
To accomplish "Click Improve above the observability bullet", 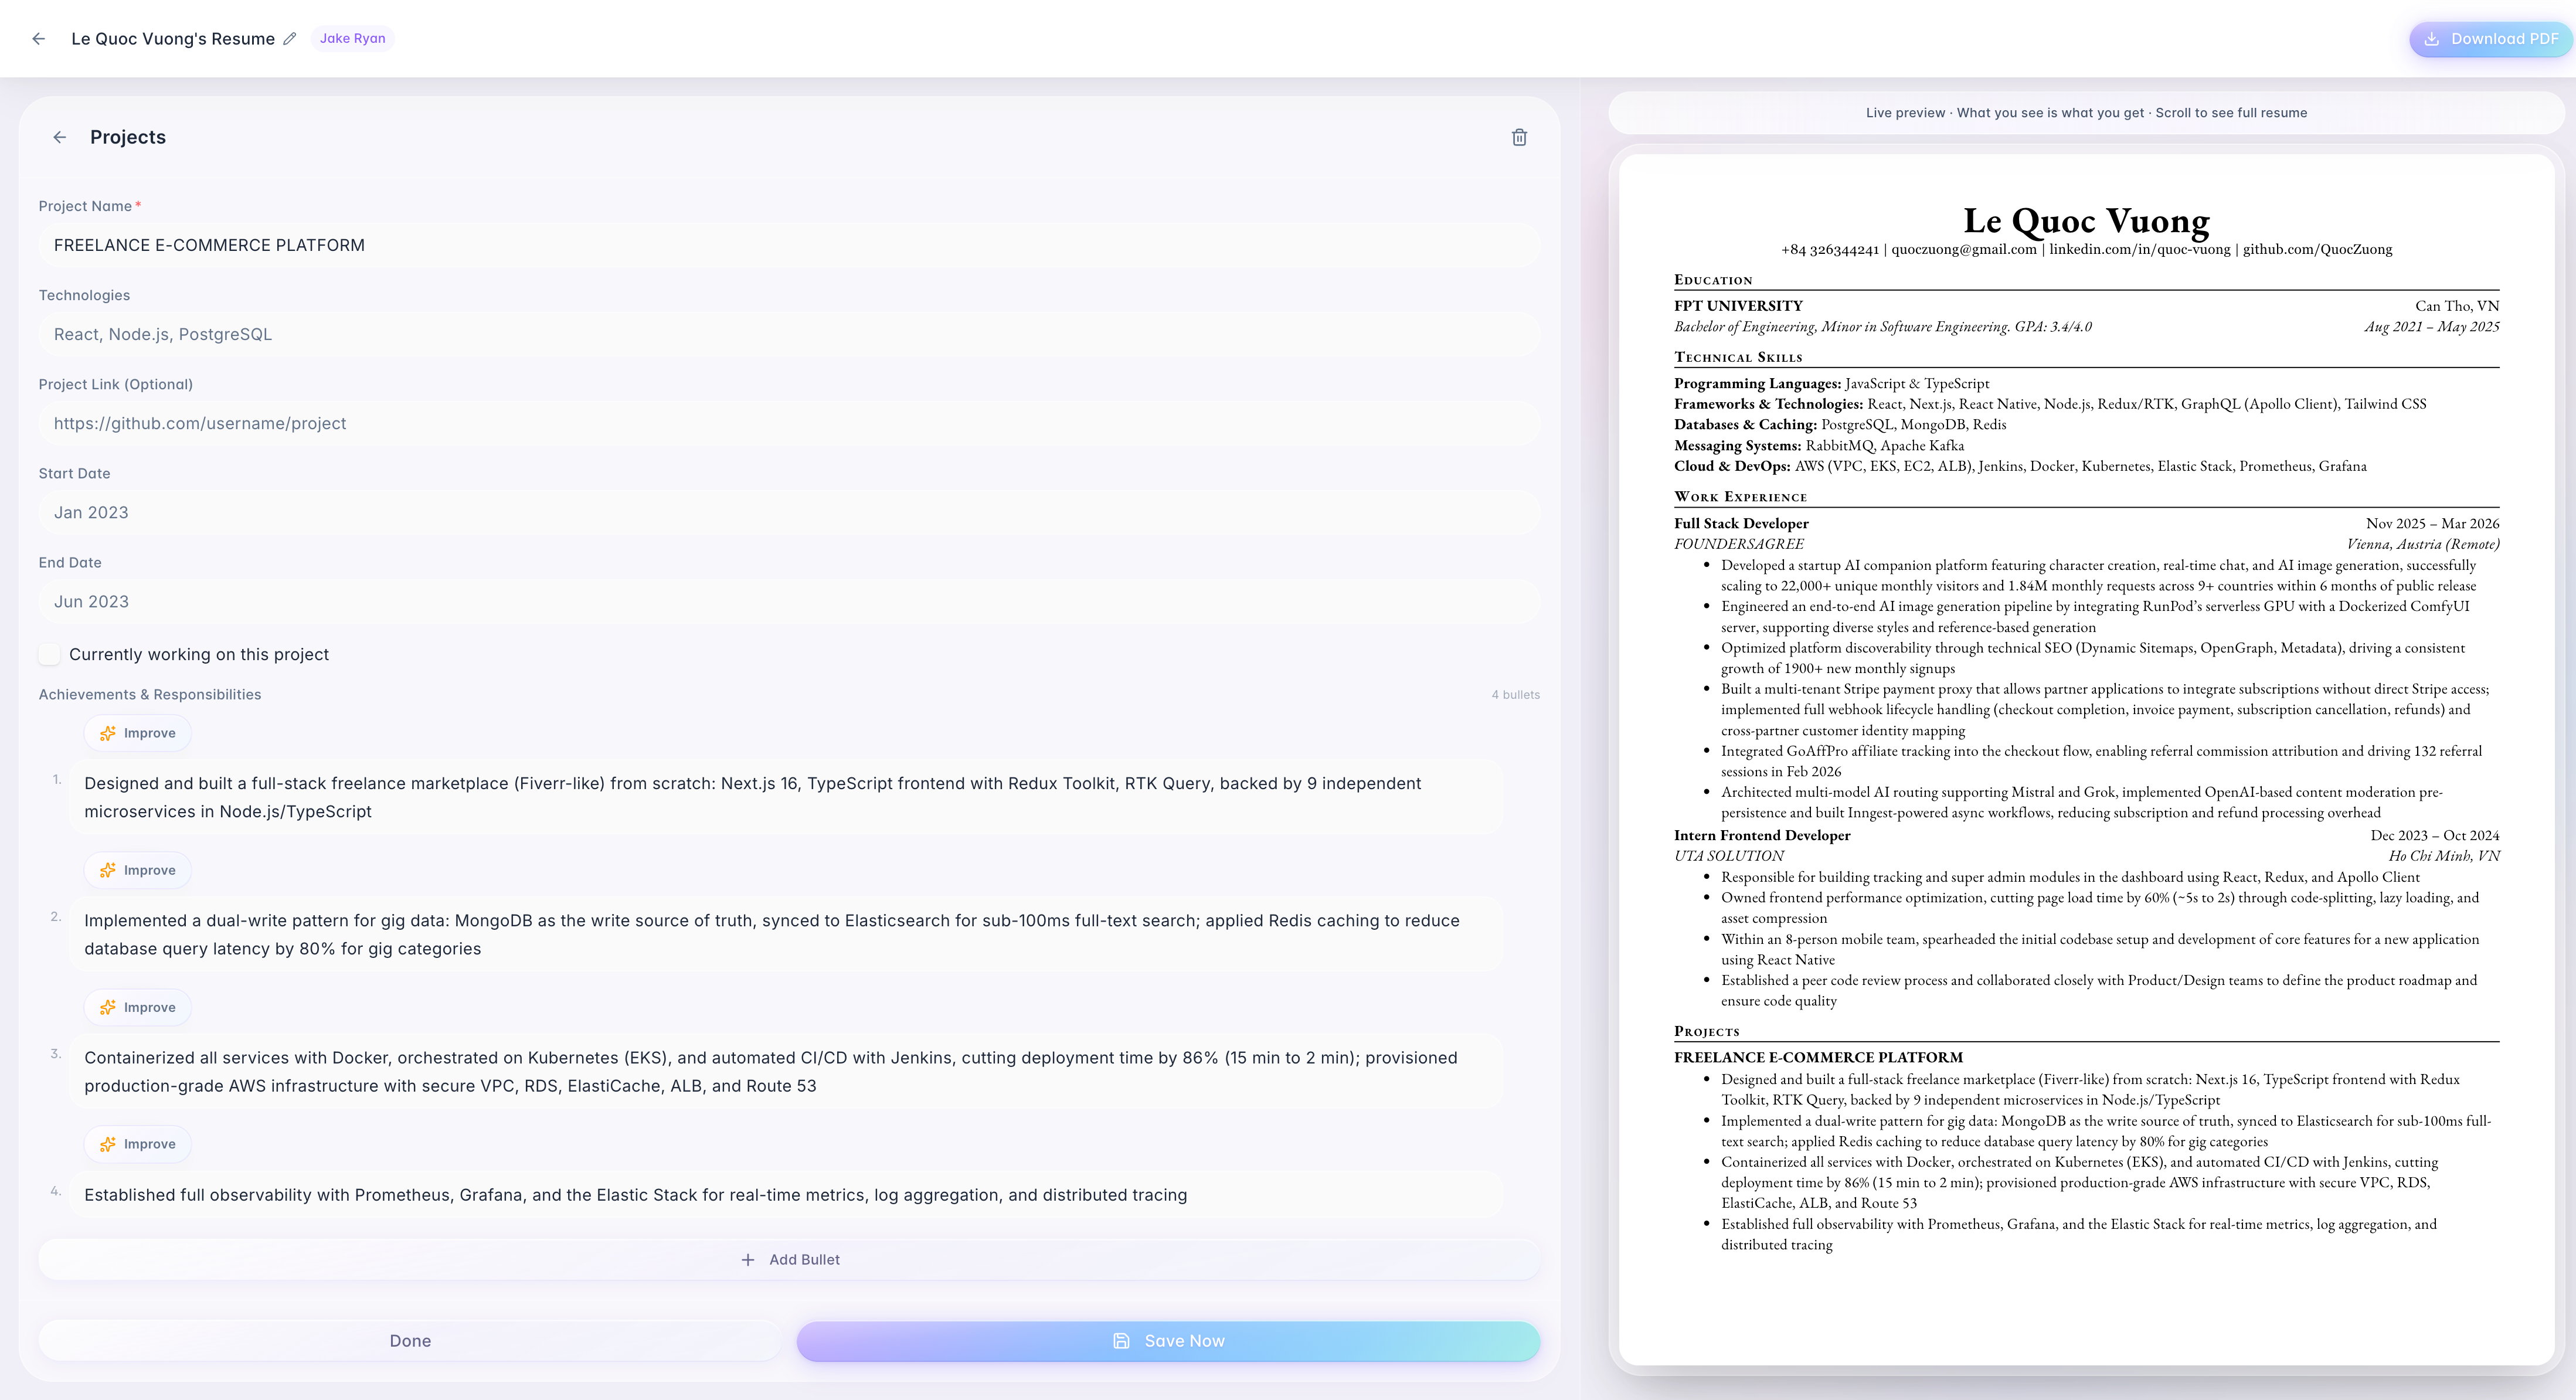I will [138, 1144].
